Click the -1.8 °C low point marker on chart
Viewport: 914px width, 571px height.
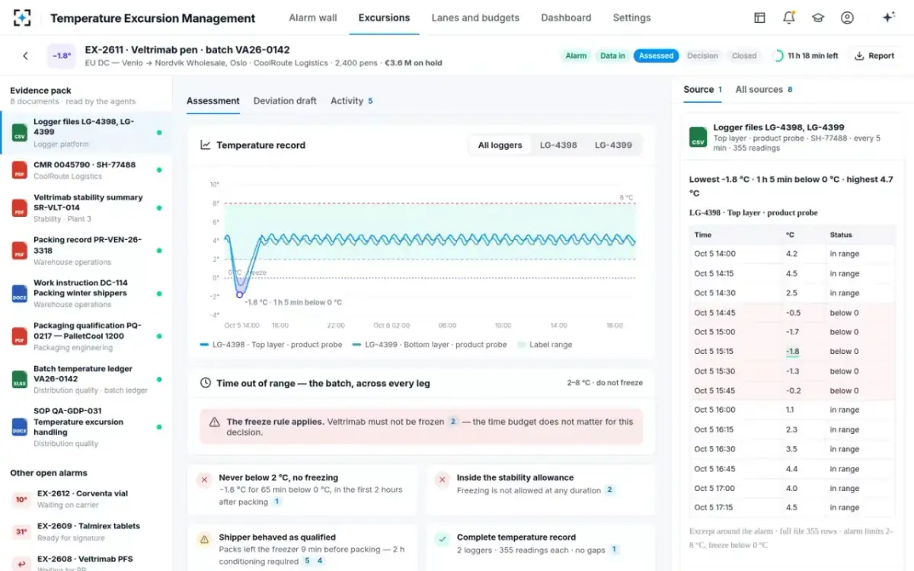pos(240,294)
